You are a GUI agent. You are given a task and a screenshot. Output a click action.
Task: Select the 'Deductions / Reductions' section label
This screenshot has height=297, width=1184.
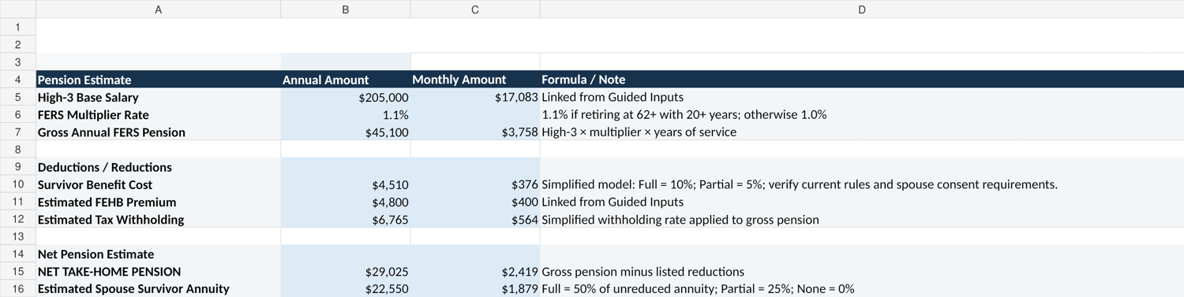click(159, 167)
